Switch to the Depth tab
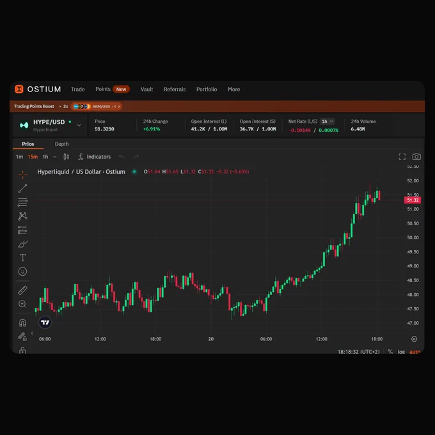This screenshot has height=435, width=435. 61,144
